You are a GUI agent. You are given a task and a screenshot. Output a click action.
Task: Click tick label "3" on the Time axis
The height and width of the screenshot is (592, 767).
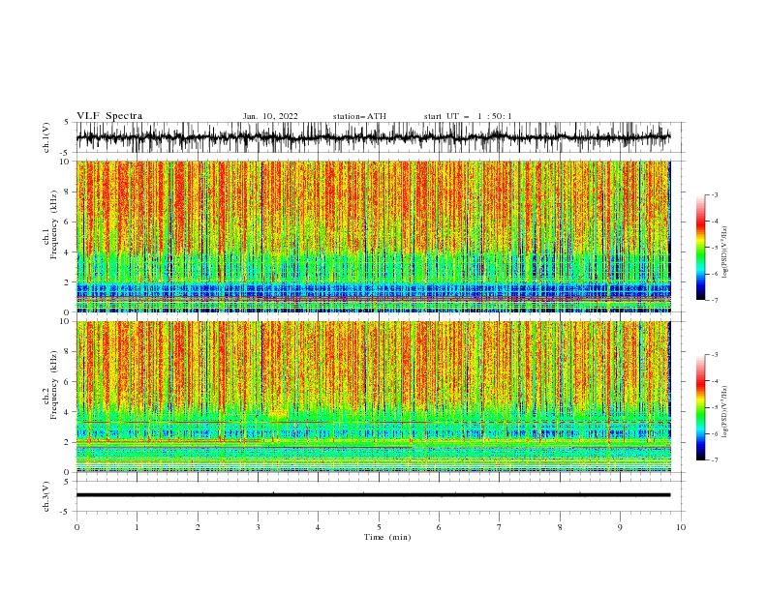pos(258,527)
